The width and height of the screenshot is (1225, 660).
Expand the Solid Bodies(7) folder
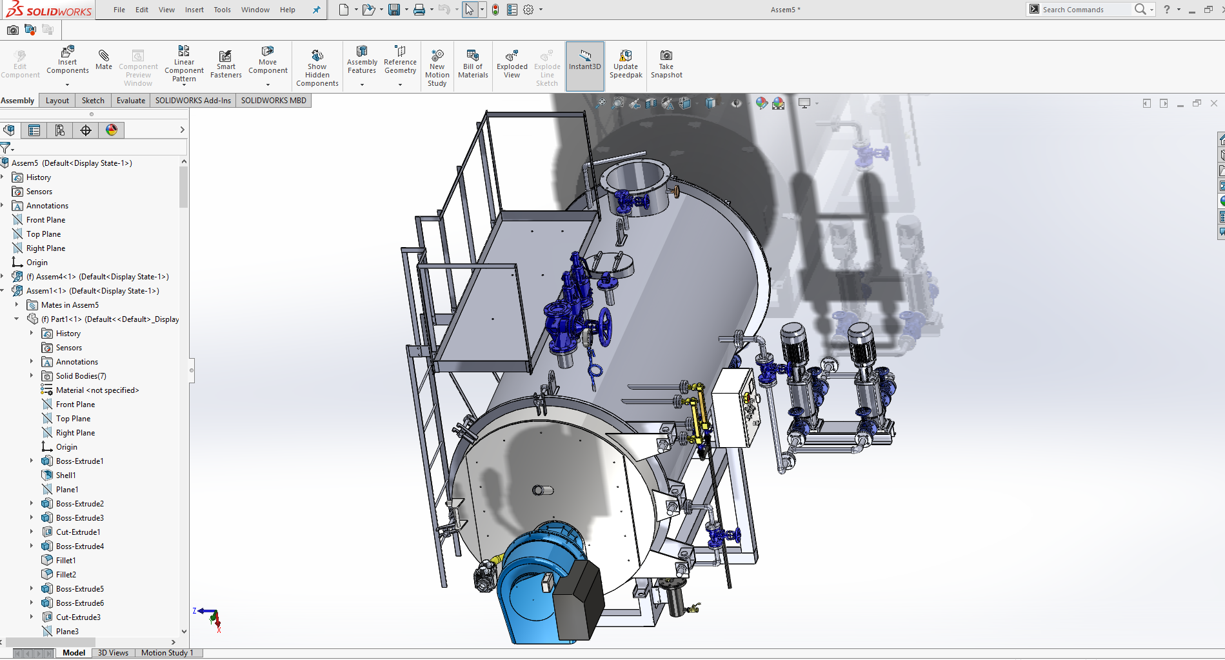click(32, 375)
